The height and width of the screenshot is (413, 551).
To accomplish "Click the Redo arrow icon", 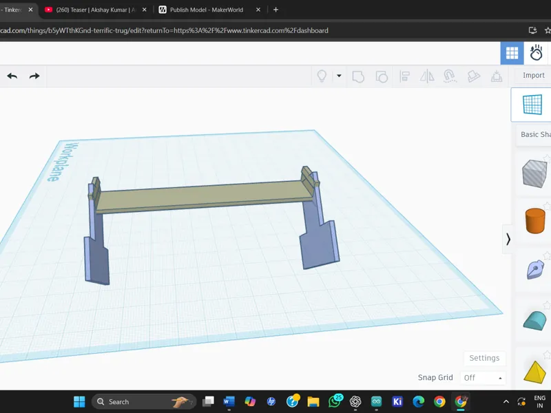I will coord(34,76).
